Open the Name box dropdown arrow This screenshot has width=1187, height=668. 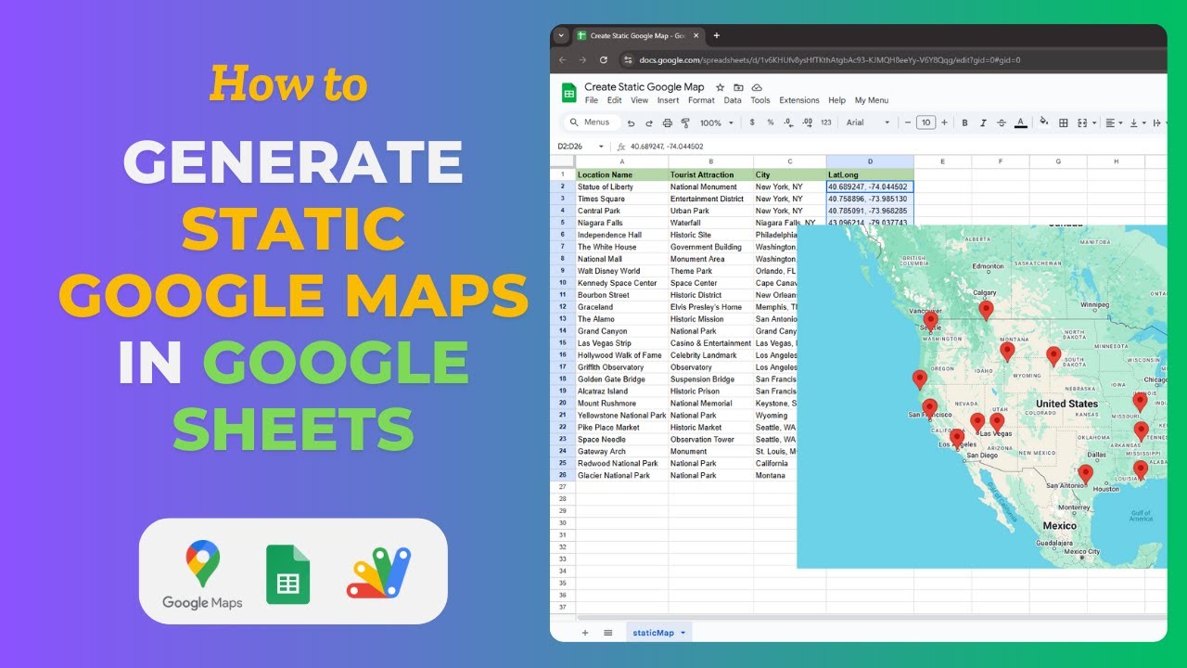(601, 147)
